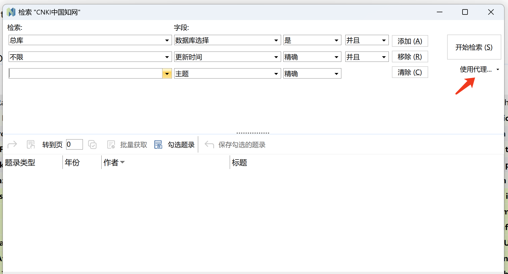Open the 是 match dropdown
Image resolution: width=508 pixels, height=274 pixels.
coord(336,40)
